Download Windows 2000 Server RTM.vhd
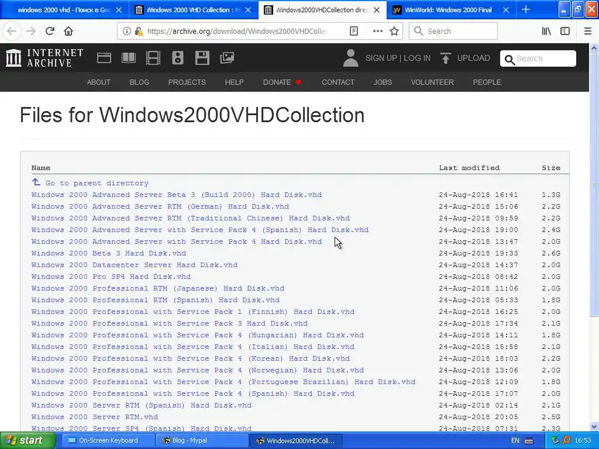599x449 pixels. (95, 416)
